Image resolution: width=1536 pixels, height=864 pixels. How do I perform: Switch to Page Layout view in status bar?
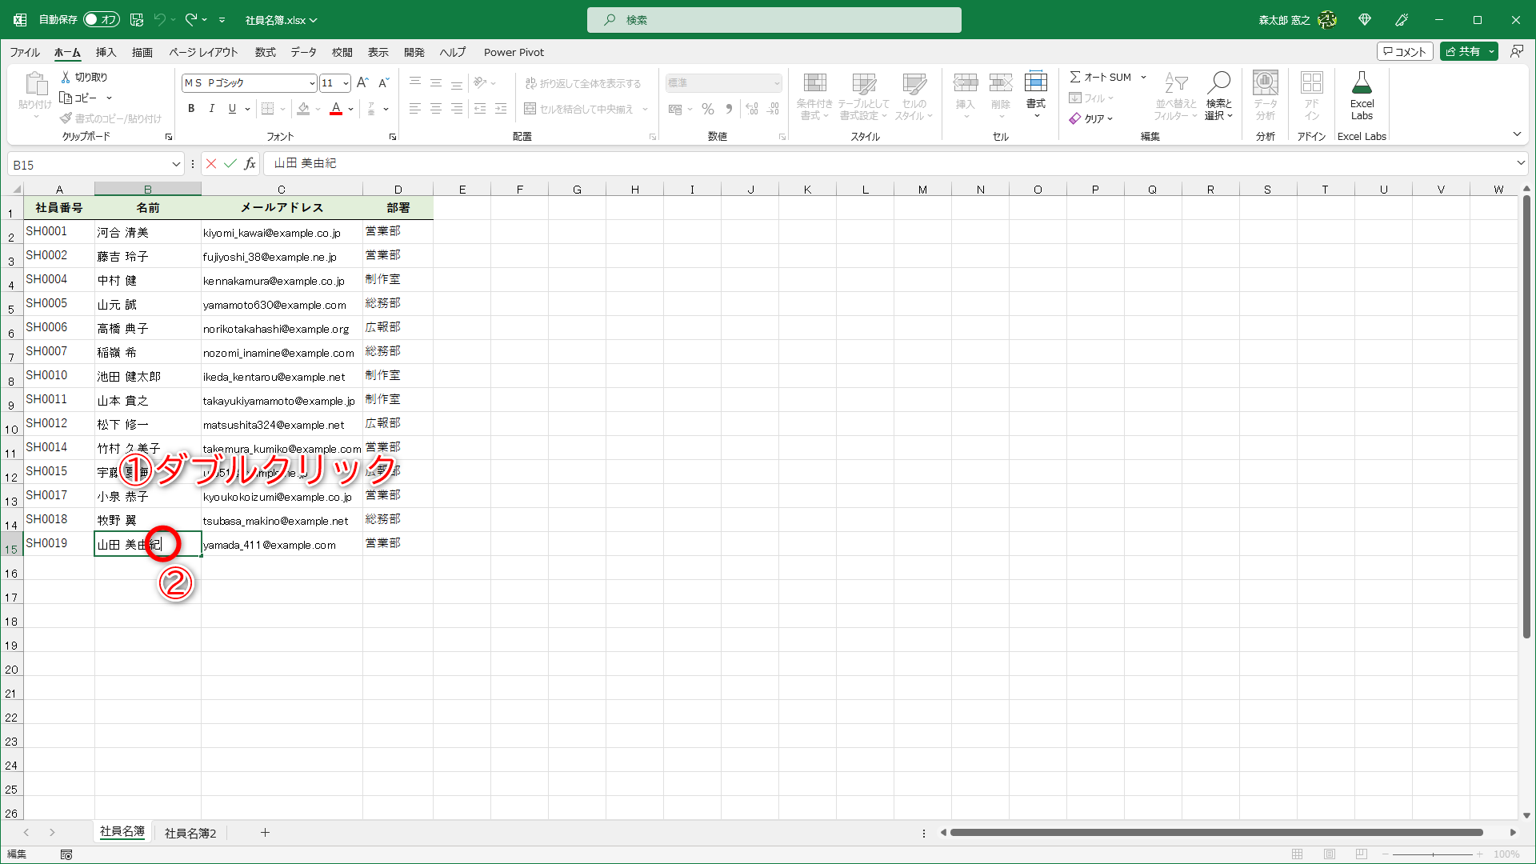tap(1330, 854)
